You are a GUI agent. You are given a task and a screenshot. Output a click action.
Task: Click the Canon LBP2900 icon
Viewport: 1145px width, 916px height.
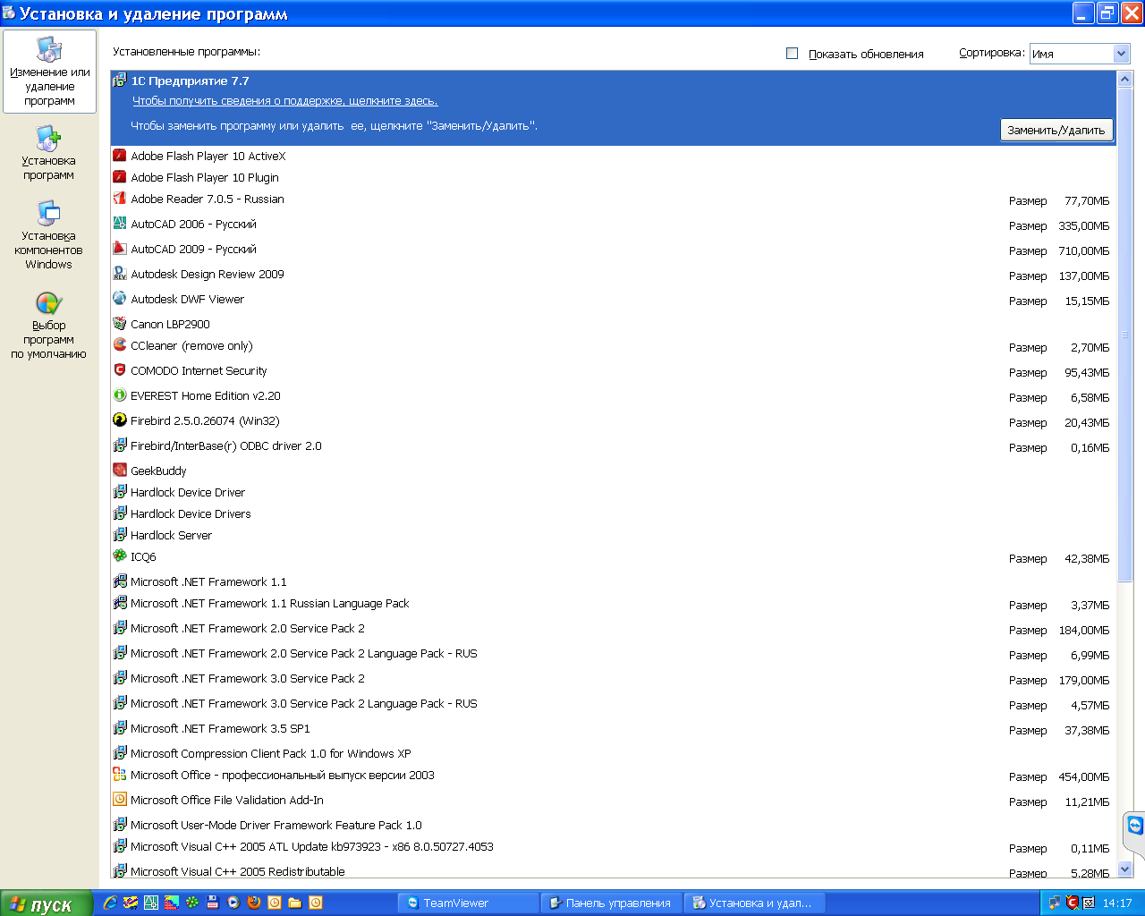(120, 324)
